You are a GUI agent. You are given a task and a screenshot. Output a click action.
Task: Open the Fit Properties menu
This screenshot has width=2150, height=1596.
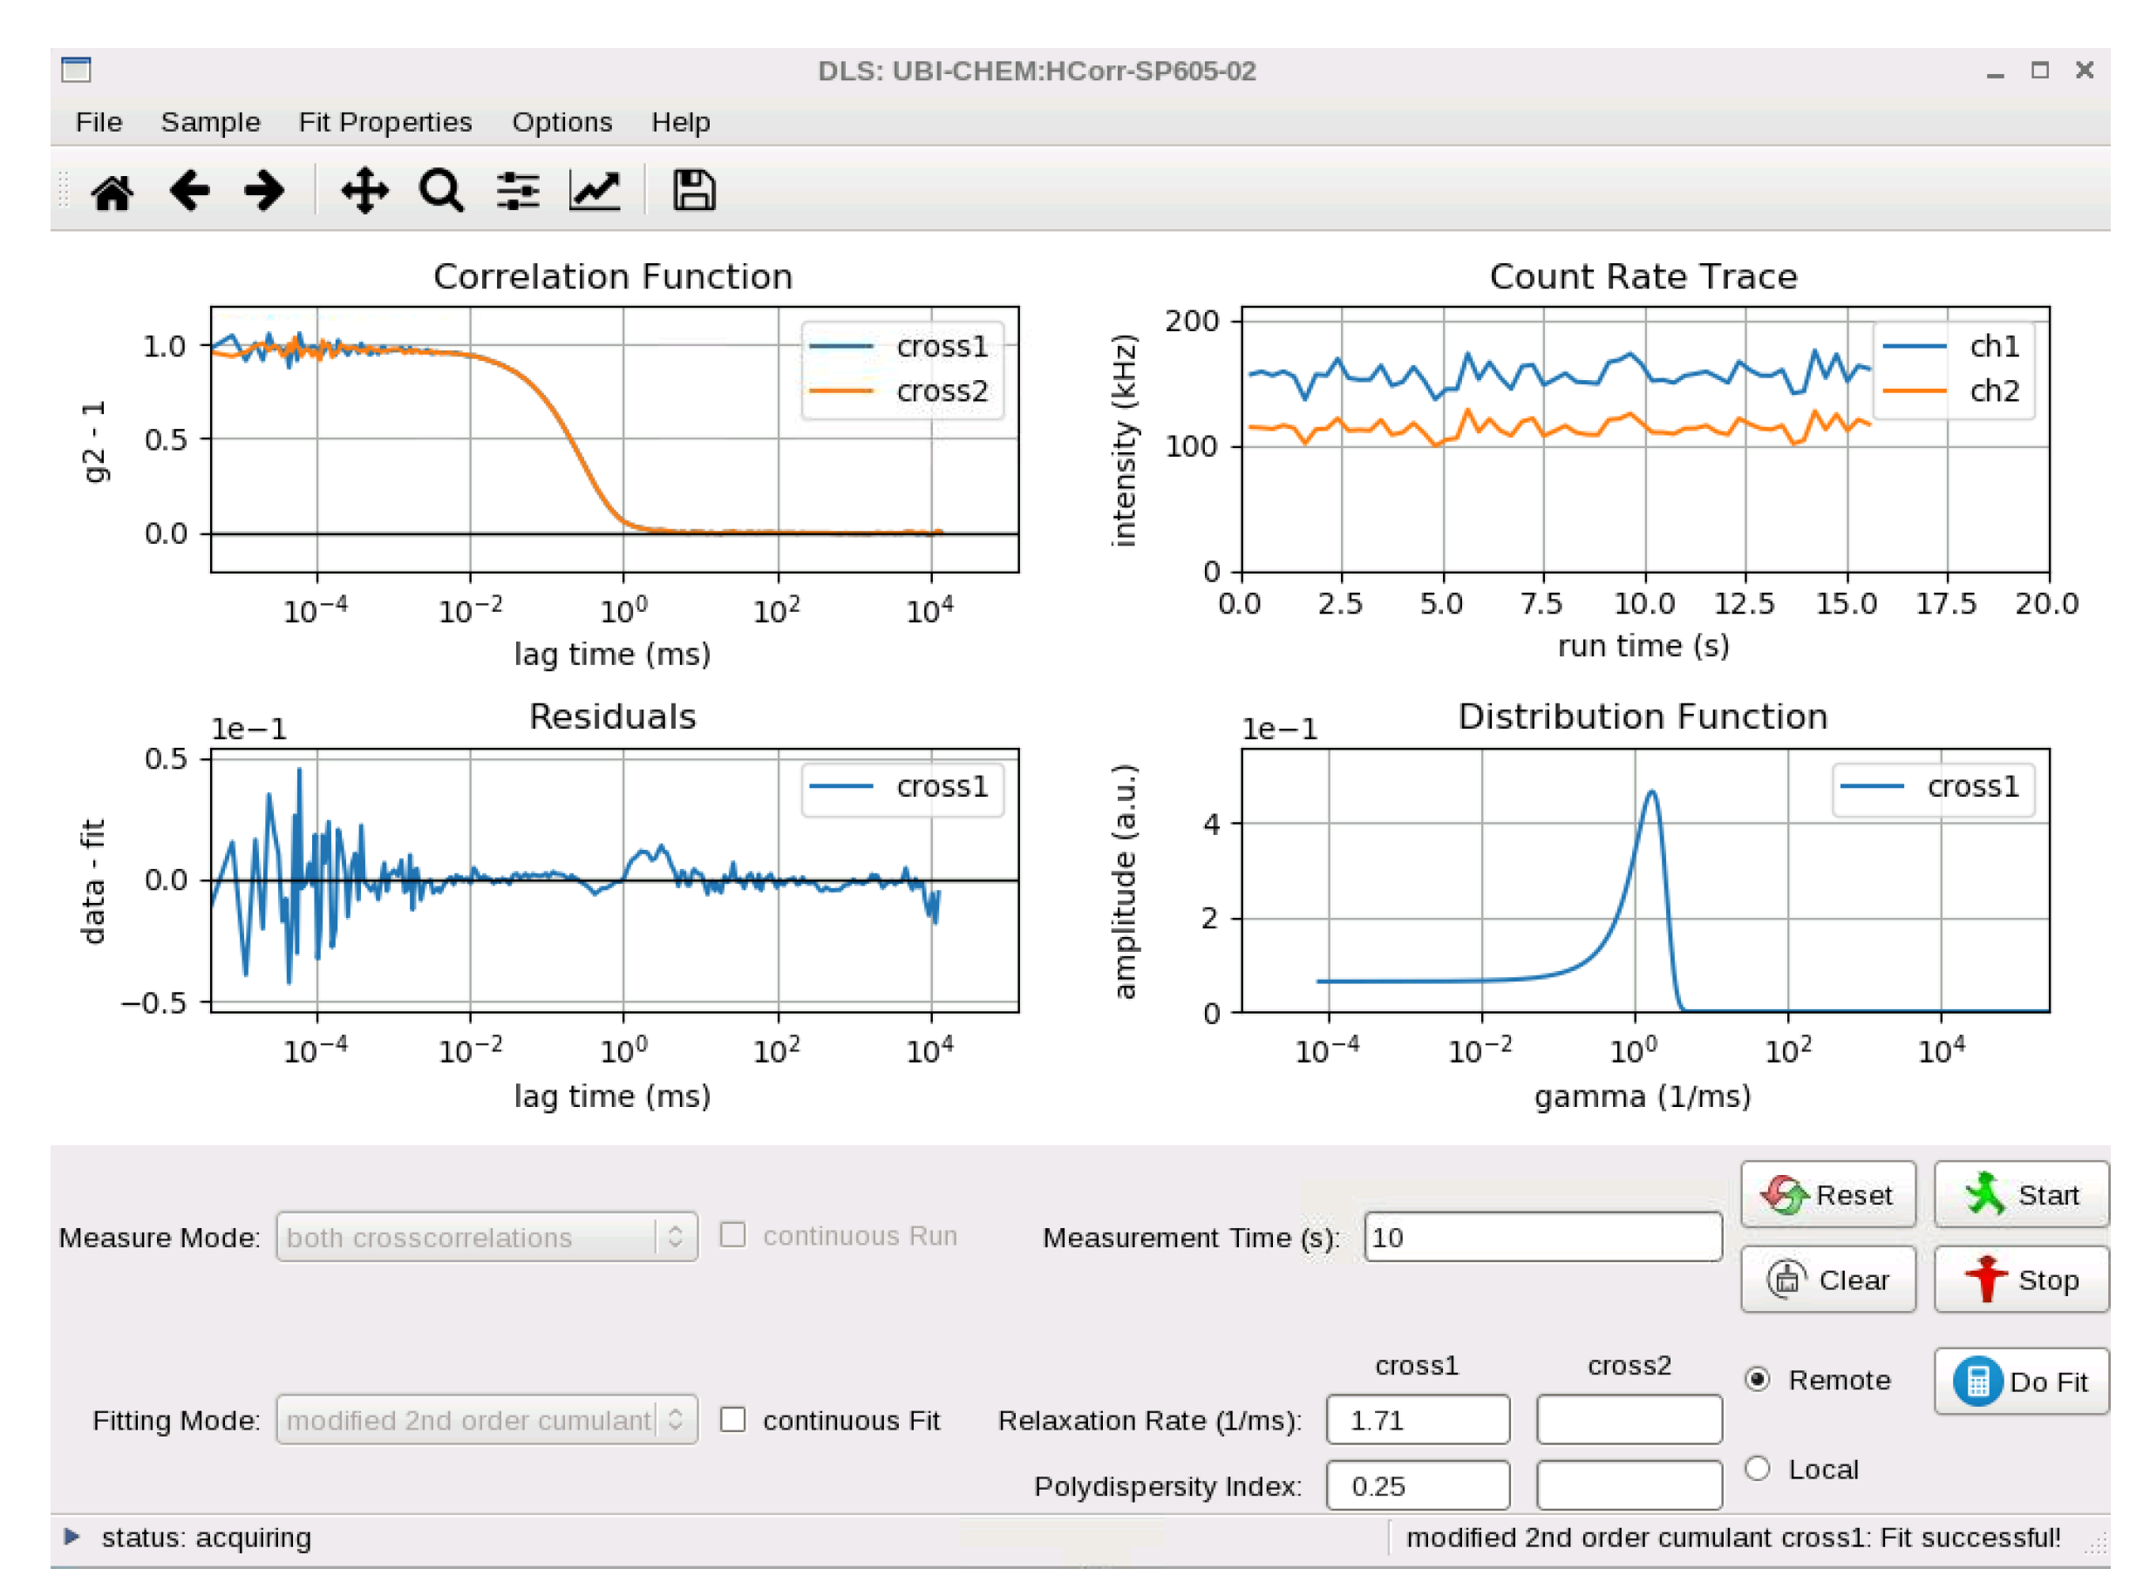pyautogui.click(x=384, y=122)
